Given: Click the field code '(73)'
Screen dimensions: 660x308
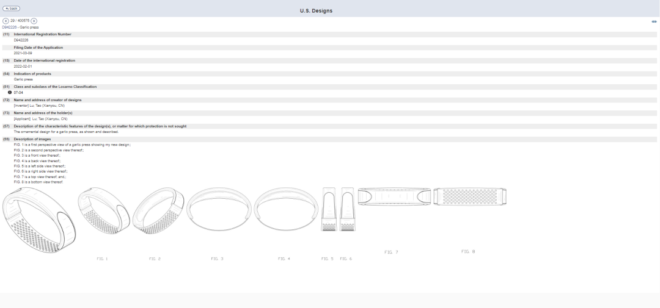Looking at the screenshot, I should (x=6, y=113).
